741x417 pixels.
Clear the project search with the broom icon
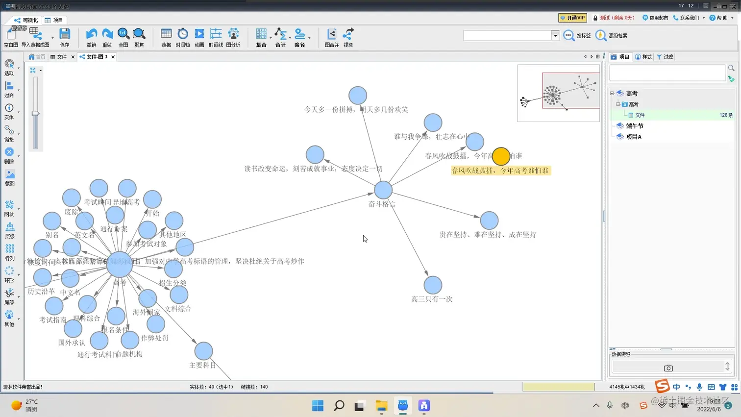tap(731, 78)
